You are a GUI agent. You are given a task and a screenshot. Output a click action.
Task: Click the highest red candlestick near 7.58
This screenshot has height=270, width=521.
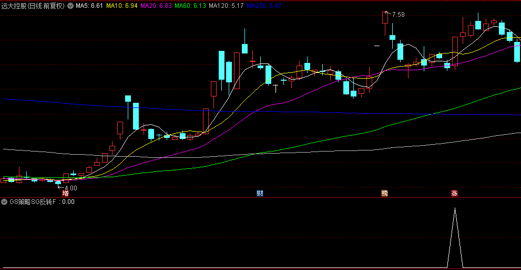[385, 18]
